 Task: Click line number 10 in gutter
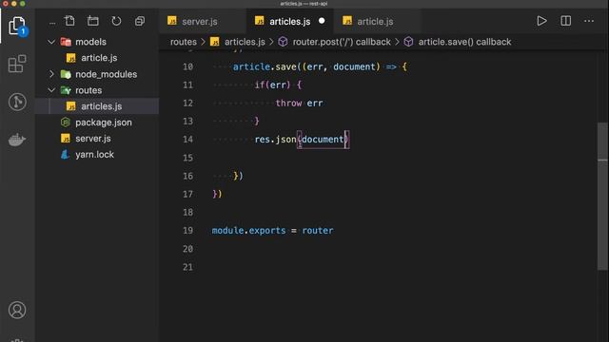point(187,66)
